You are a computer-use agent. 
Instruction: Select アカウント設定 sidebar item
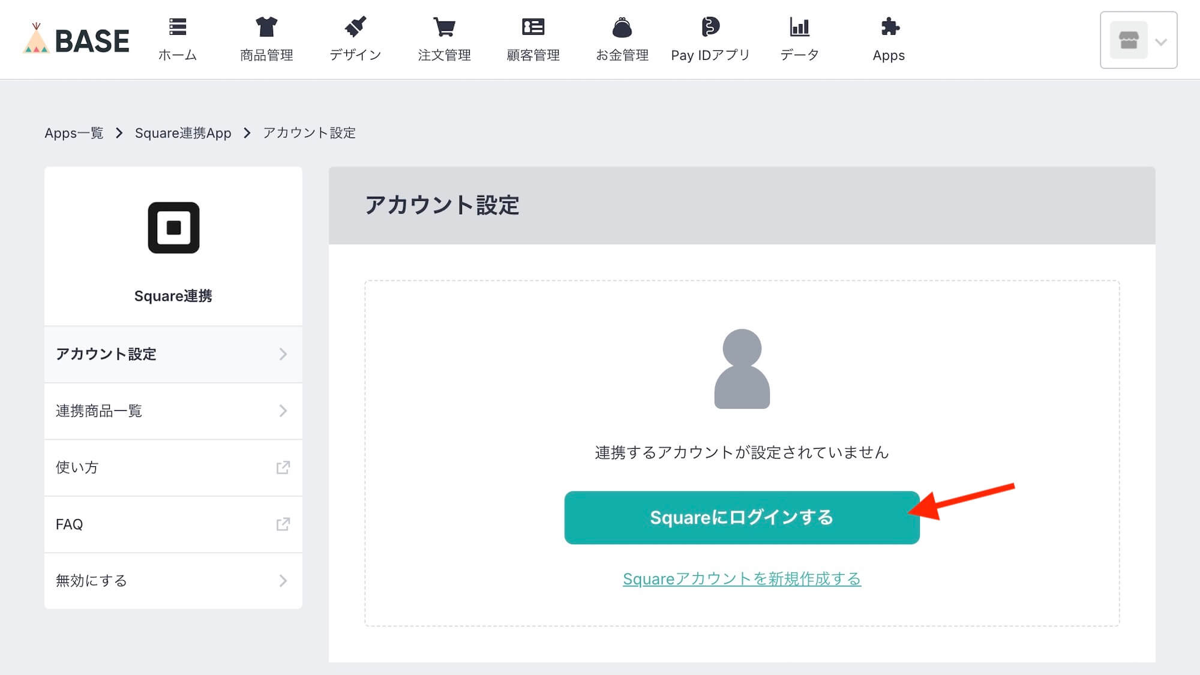point(173,355)
